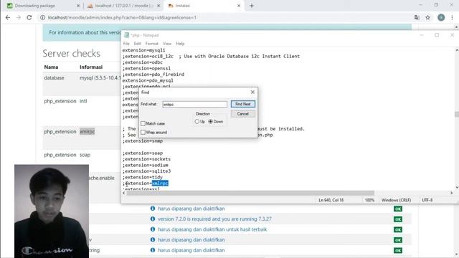Click the ;extension=soap line

[x=142, y=153]
